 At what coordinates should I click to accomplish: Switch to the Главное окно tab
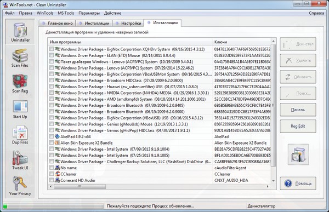57,23
